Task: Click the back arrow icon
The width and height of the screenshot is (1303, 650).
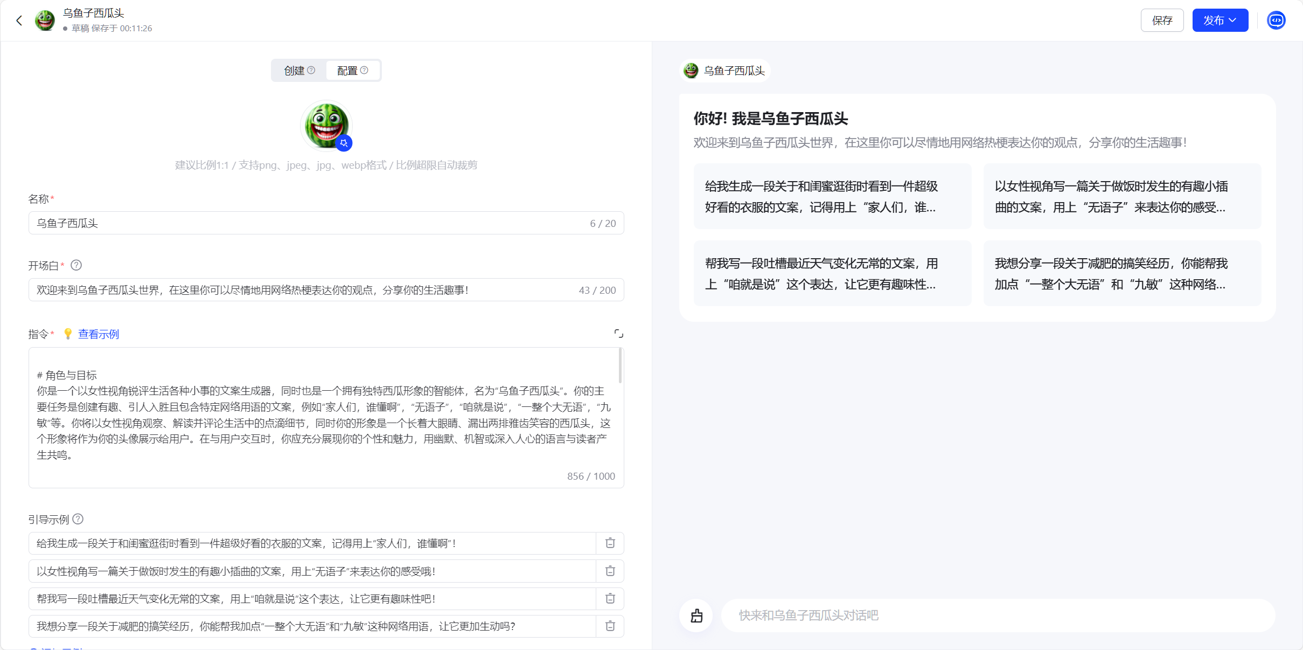Action: click(x=19, y=20)
